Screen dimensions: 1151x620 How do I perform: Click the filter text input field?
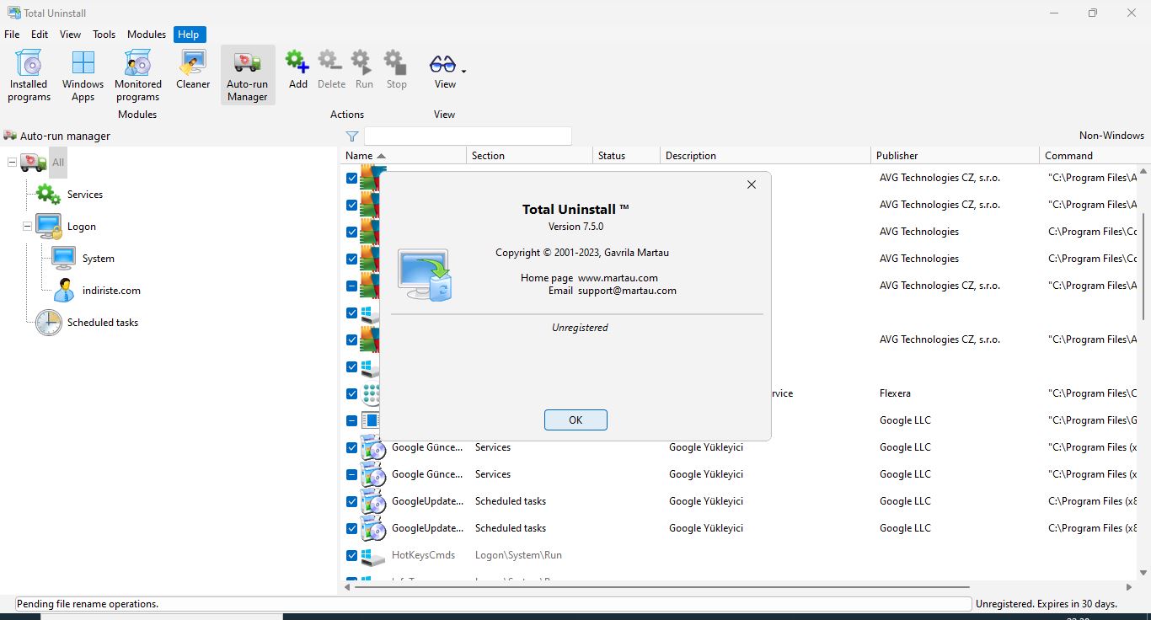click(x=468, y=136)
